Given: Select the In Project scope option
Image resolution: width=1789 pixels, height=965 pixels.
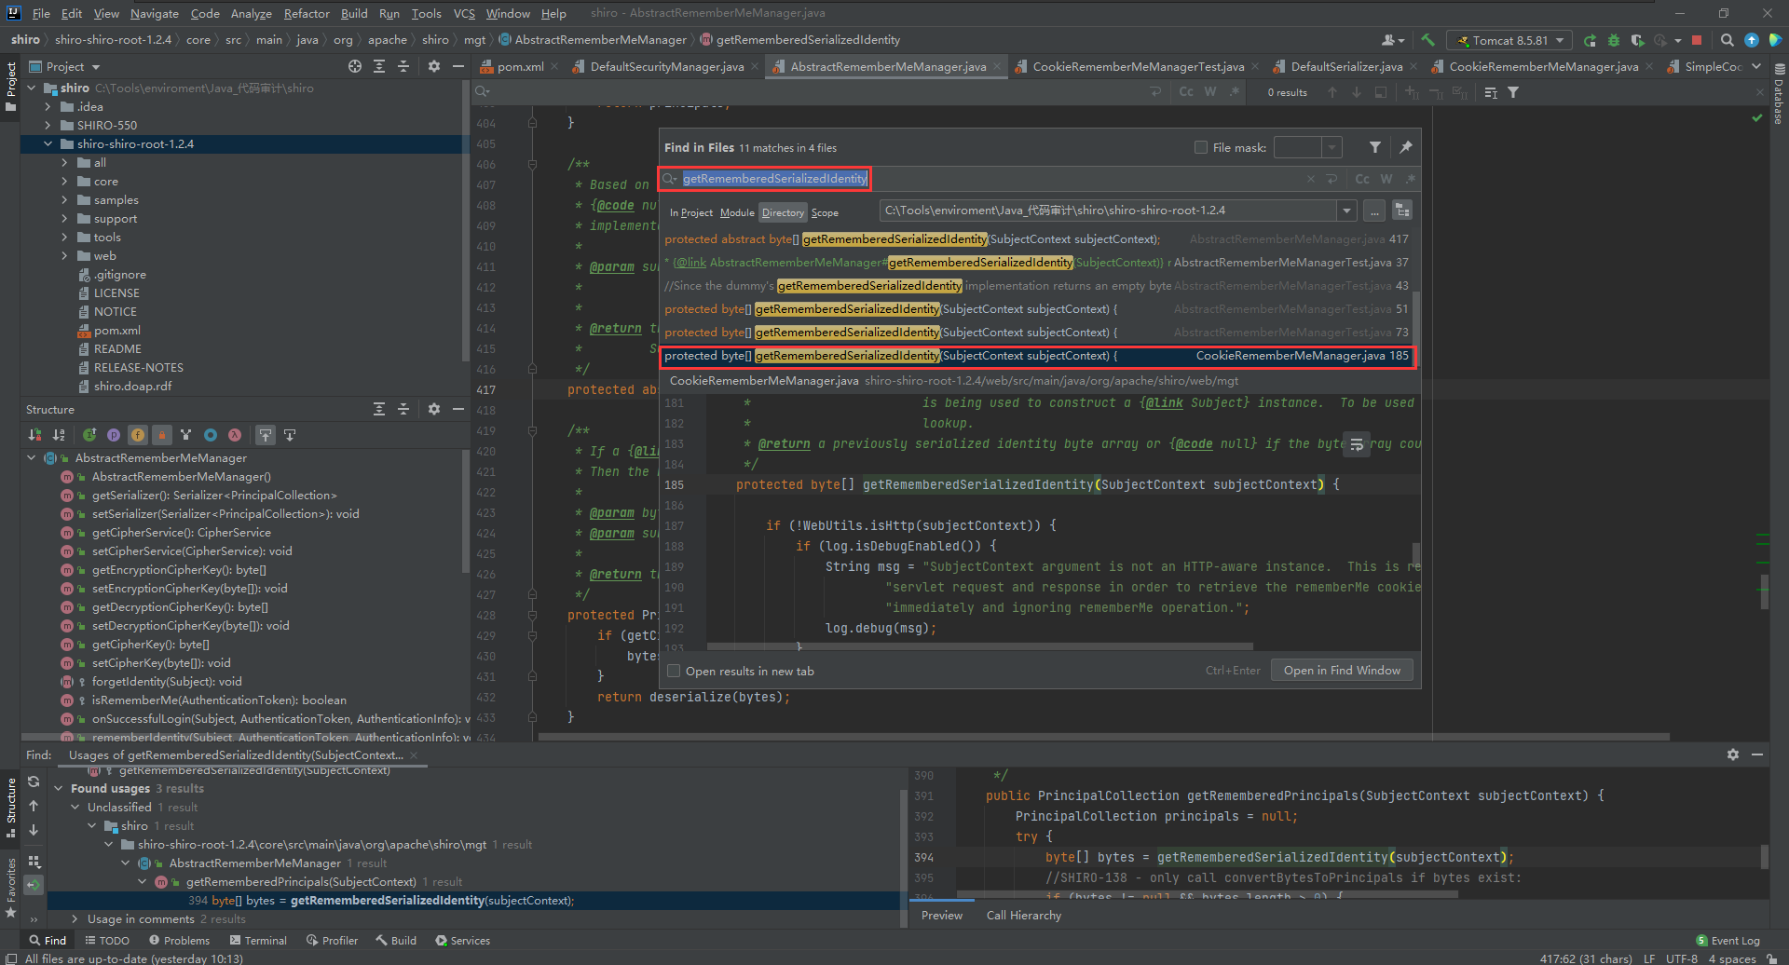Looking at the screenshot, I should tap(690, 212).
